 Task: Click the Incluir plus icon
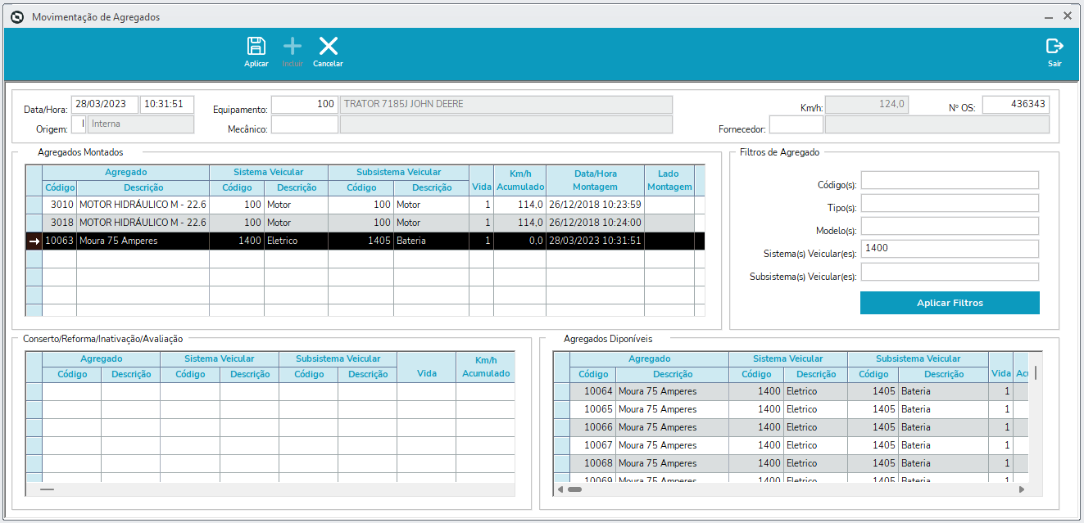coord(293,47)
